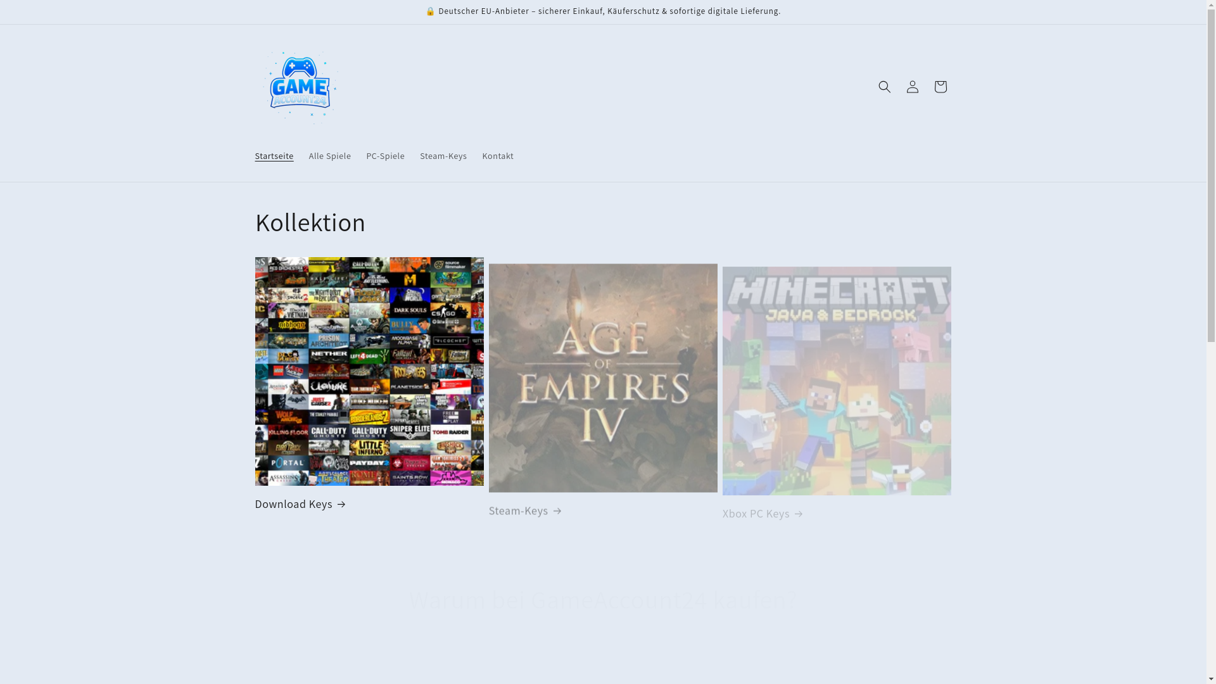Open the search magnifier icon

point(884,87)
